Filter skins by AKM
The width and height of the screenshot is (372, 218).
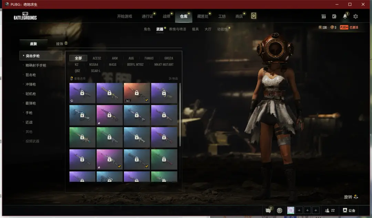point(115,58)
